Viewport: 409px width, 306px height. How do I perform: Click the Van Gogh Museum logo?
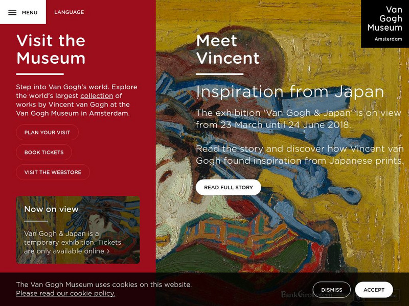pyautogui.click(x=384, y=23)
